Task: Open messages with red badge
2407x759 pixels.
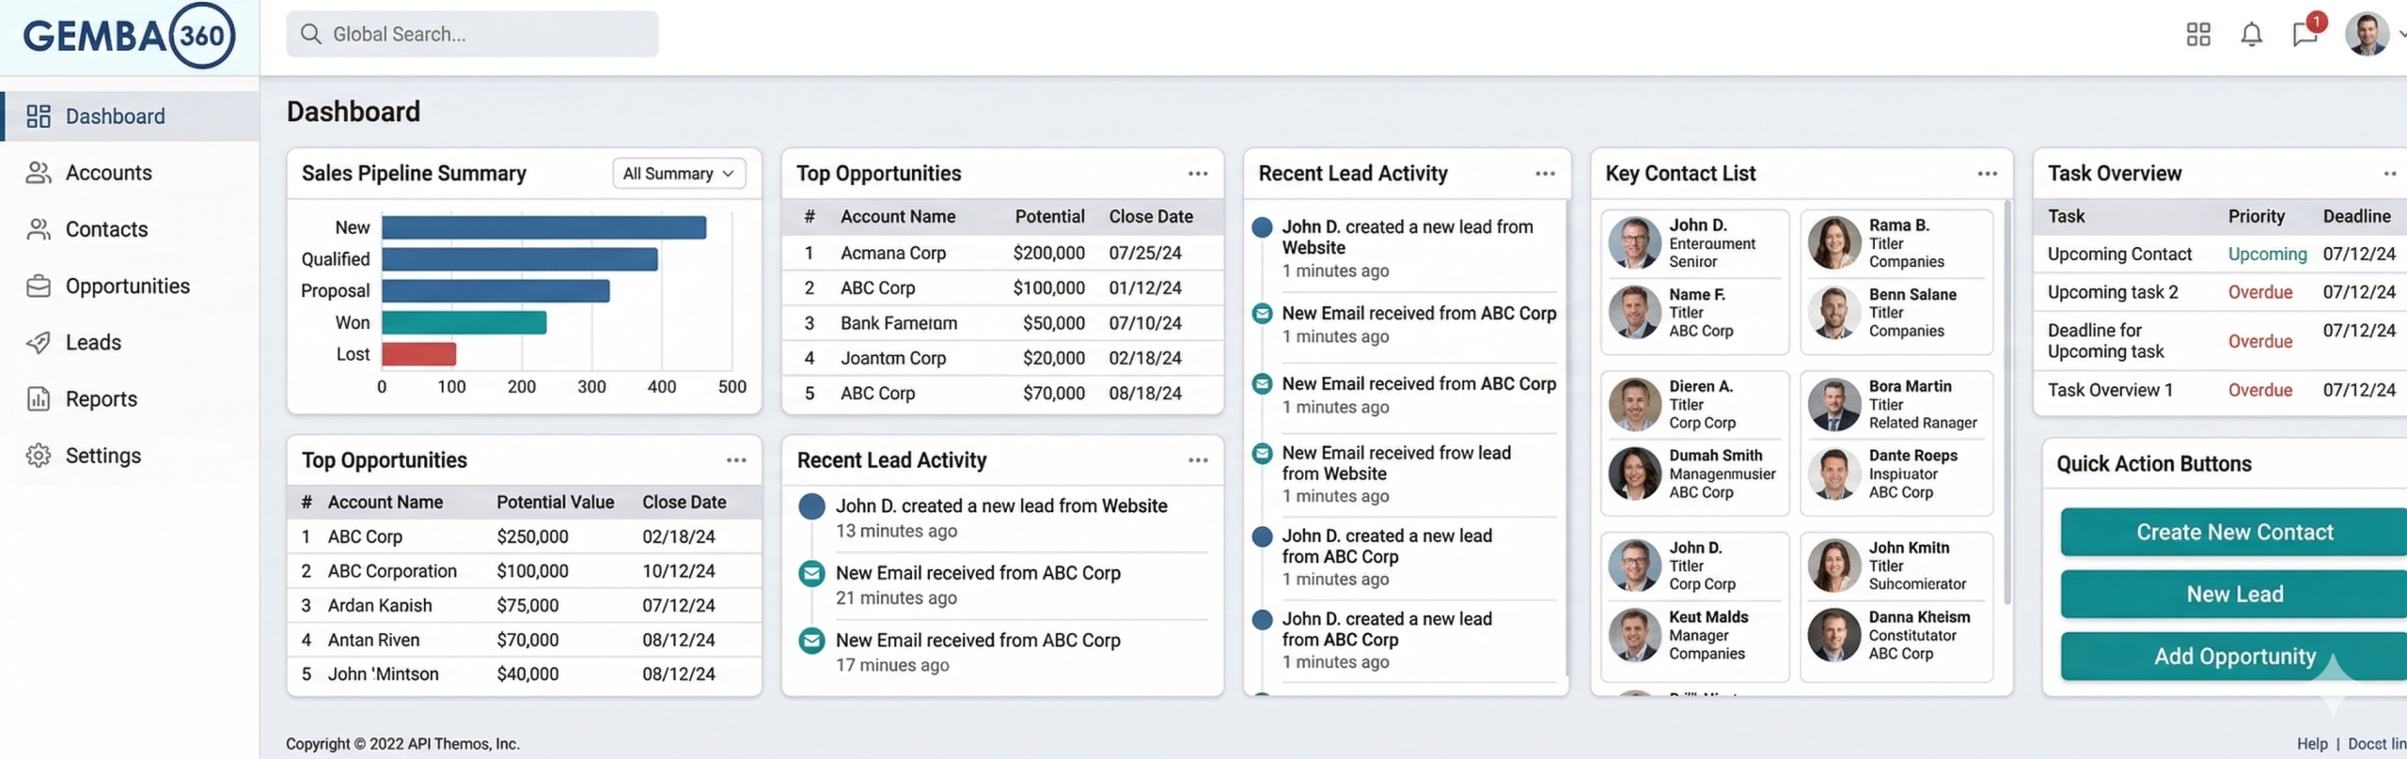Action: coord(2305,35)
